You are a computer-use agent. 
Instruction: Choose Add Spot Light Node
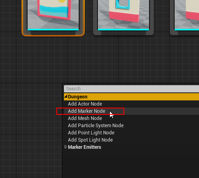(x=90, y=140)
